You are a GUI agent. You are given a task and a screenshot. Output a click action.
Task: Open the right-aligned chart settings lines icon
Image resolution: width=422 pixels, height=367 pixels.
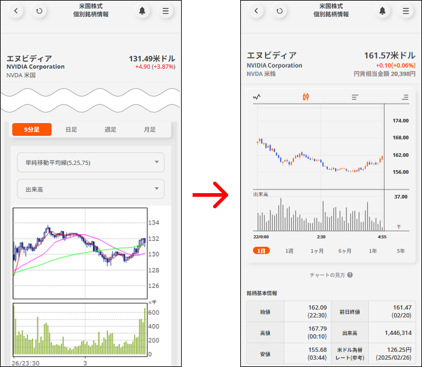tap(404, 97)
